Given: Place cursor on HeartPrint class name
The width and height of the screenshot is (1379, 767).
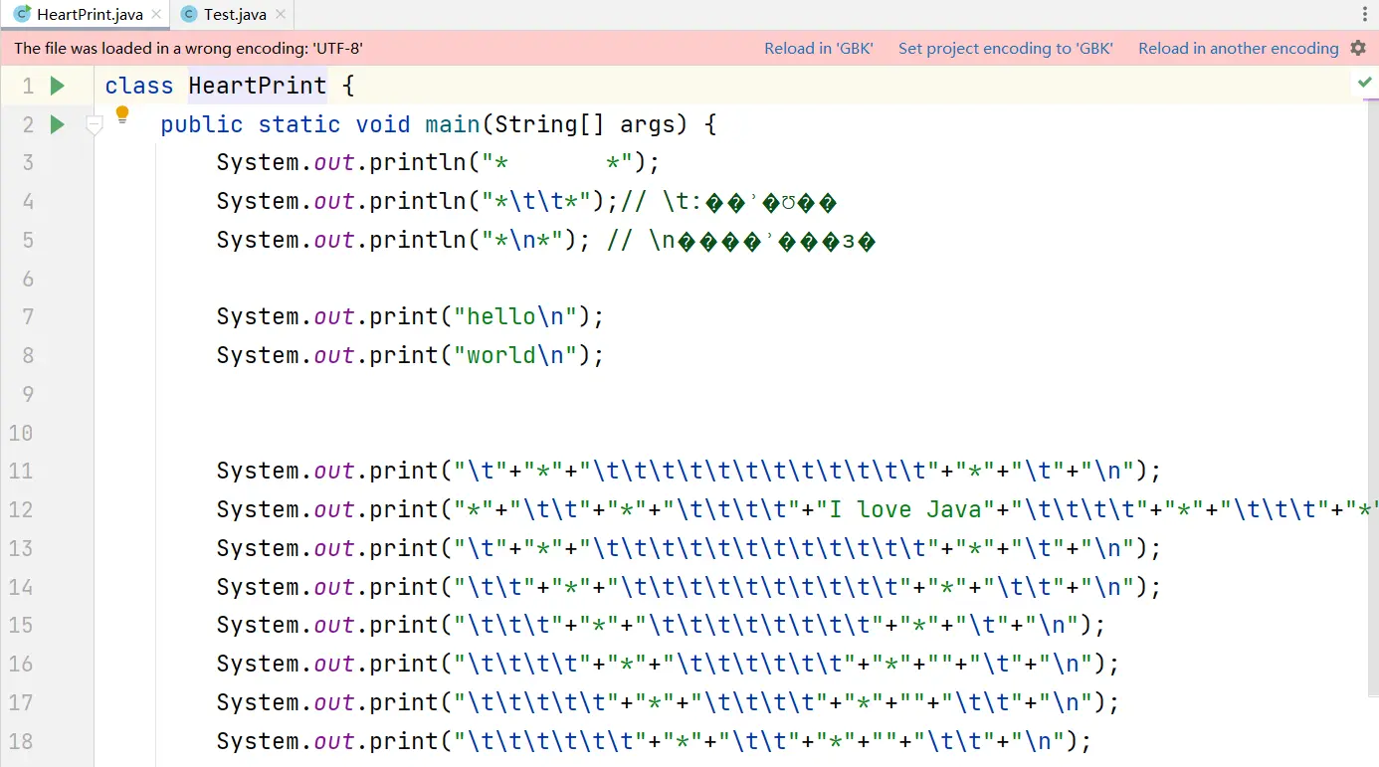Looking at the screenshot, I should (257, 86).
